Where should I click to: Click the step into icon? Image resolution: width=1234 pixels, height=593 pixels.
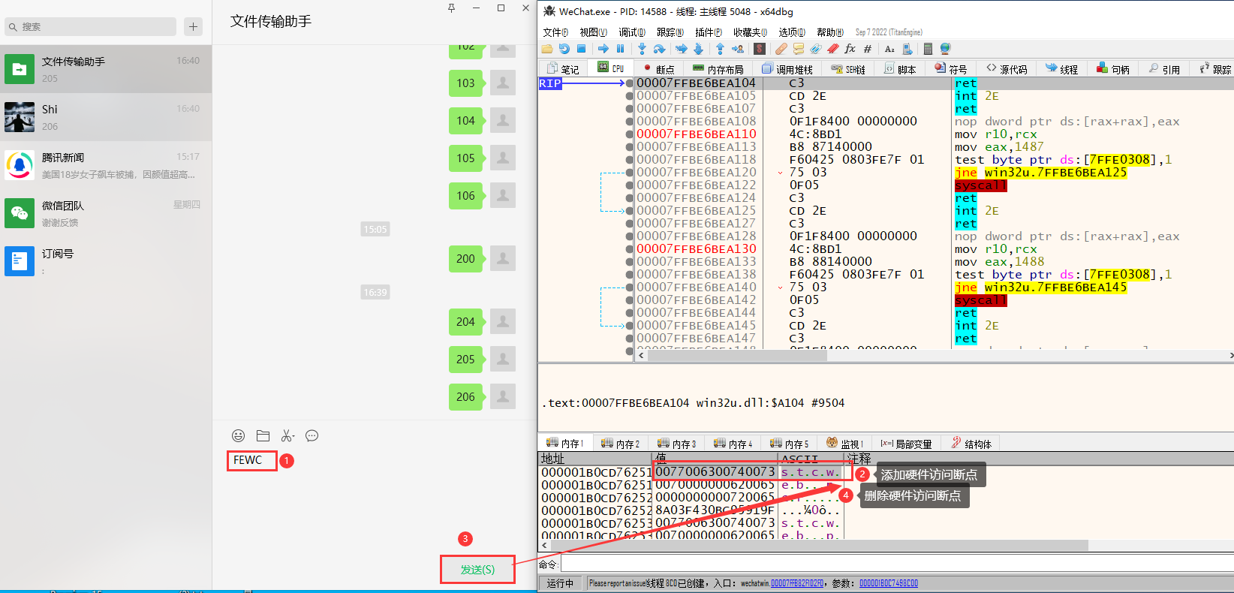[x=642, y=49]
